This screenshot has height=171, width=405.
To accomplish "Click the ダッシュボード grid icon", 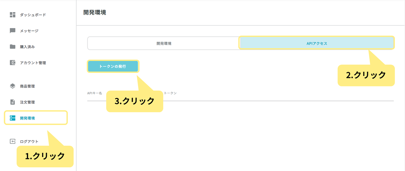I will [x=13, y=15].
